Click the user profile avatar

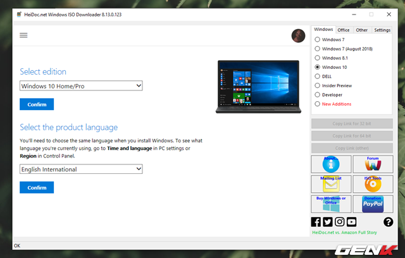(298, 35)
